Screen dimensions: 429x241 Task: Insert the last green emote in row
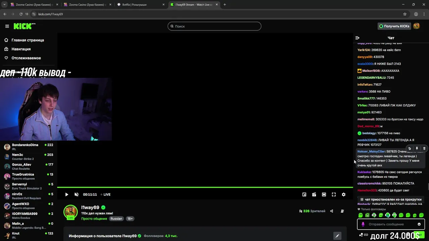pos(421,215)
